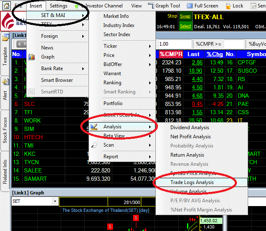Expand the Foreign submenu

(x=58, y=36)
